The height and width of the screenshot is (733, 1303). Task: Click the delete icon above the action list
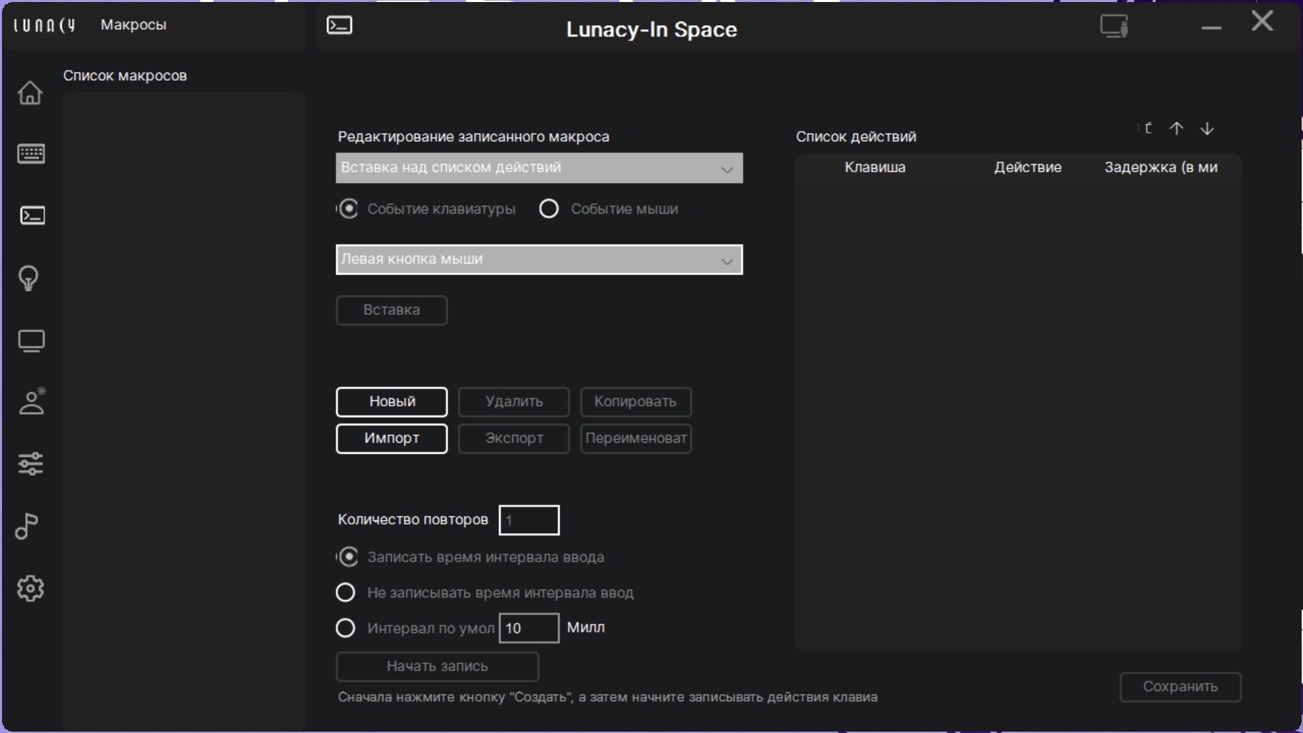[x=1147, y=128]
